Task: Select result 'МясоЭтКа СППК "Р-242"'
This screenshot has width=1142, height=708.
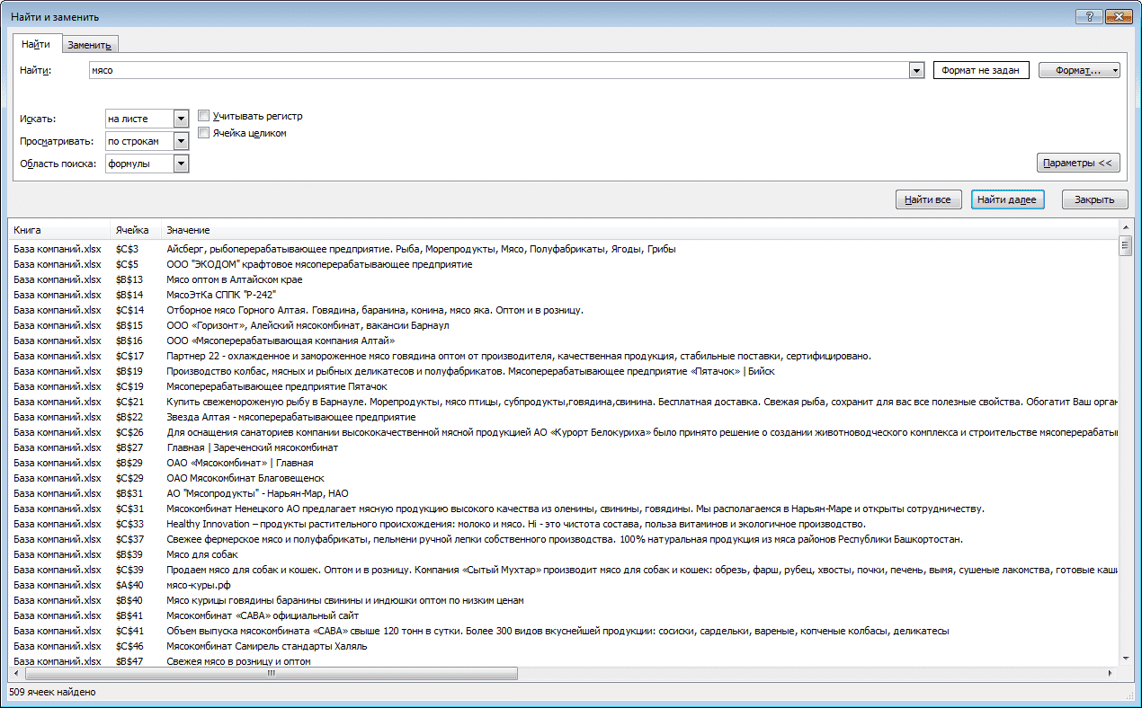Action: [x=563, y=295]
